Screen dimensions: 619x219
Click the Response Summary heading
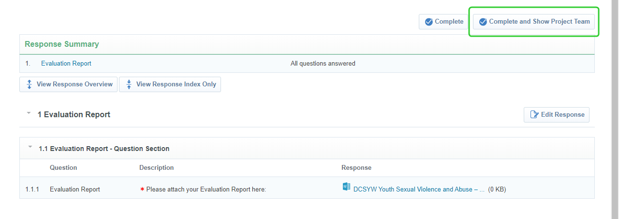(x=62, y=44)
